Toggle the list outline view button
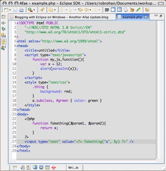The image size is (166, 171). coord(119,10)
